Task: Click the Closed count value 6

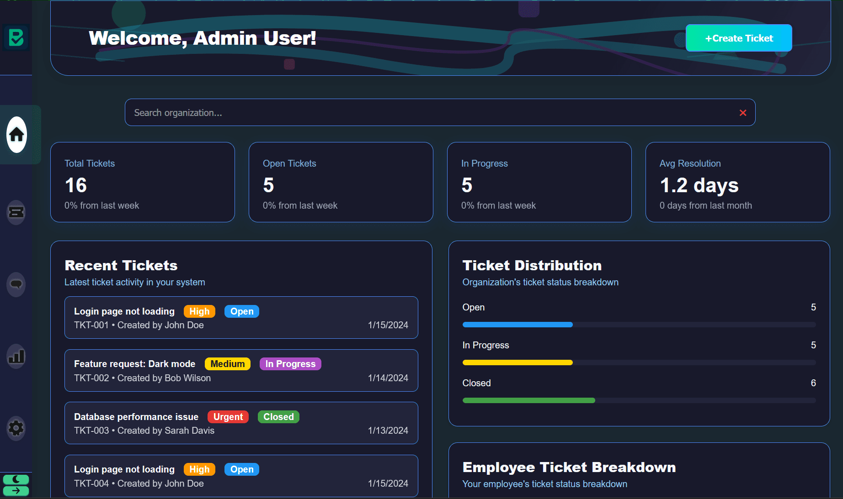Action: [x=813, y=383]
